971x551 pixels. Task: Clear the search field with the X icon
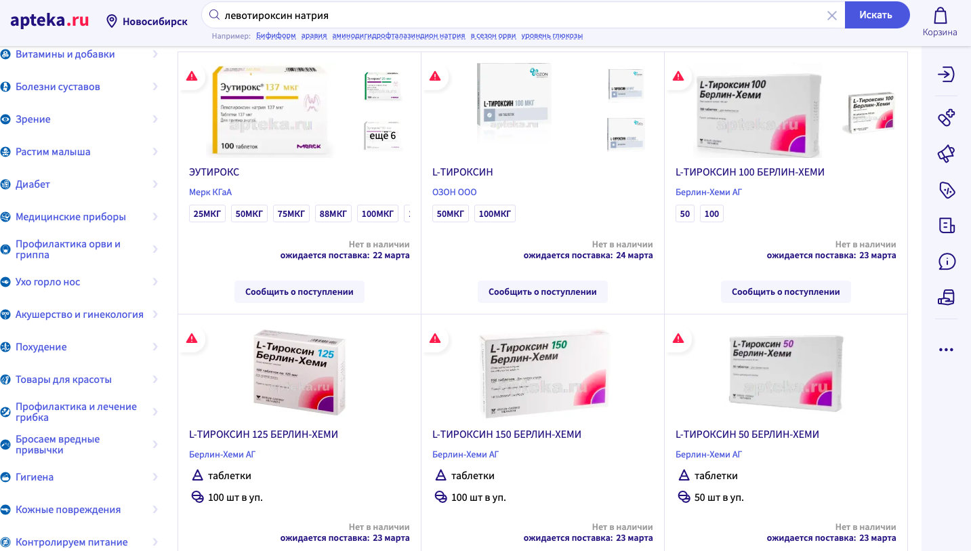(x=832, y=16)
